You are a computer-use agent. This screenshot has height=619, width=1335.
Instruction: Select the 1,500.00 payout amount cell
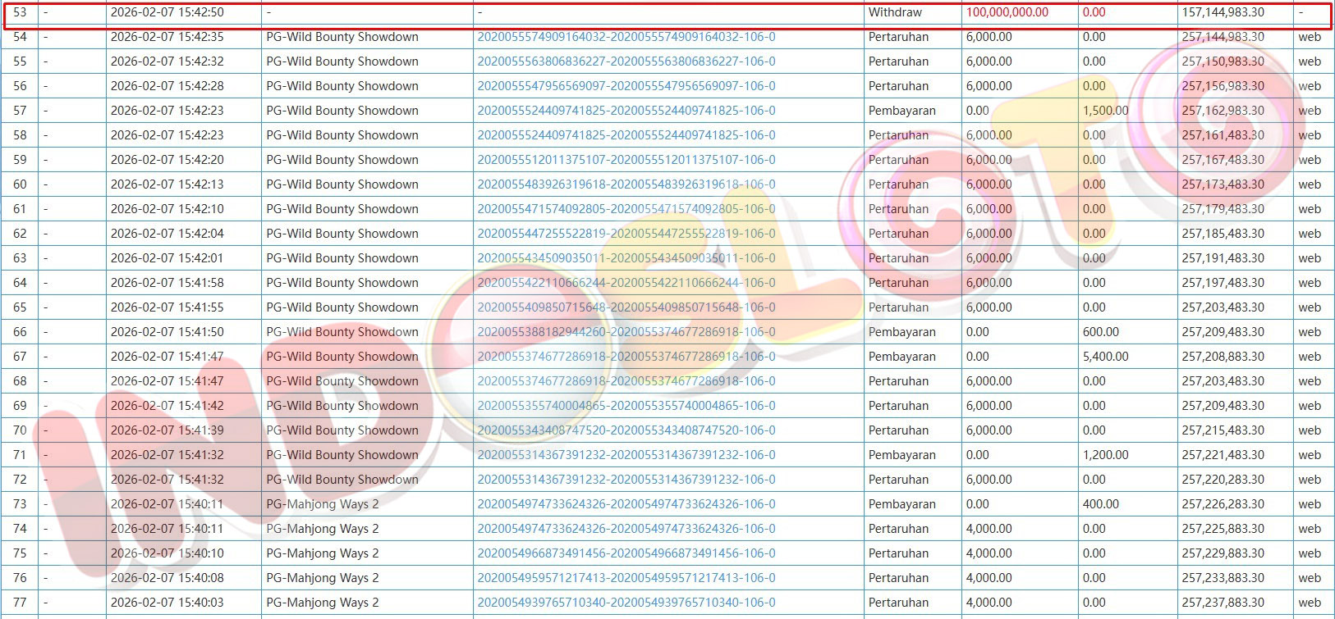(1105, 111)
